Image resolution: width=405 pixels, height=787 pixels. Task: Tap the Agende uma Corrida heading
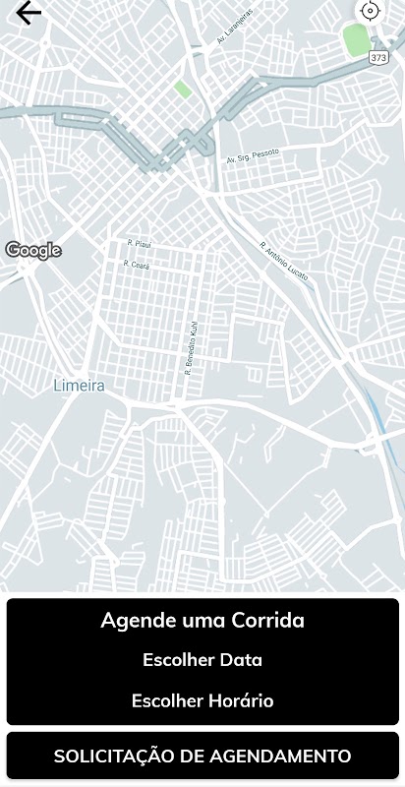point(202,621)
